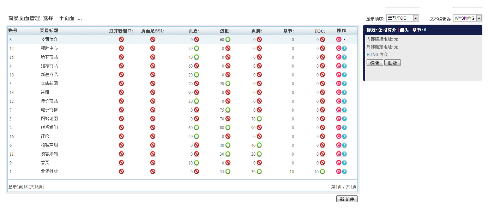Disable header status for 首页
This screenshot has width=488, height=212.
coord(197,163)
